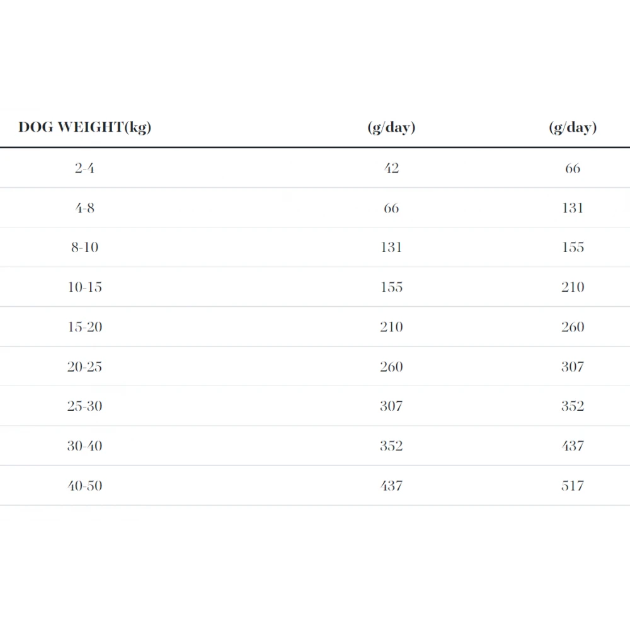The image size is (630, 630).
Task: Click 155 in the 10-15 kg row
Action: point(391,287)
